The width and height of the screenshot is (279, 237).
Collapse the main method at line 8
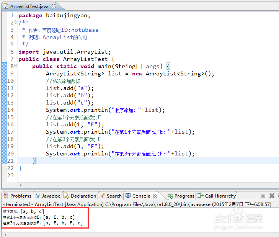click(x=15, y=66)
